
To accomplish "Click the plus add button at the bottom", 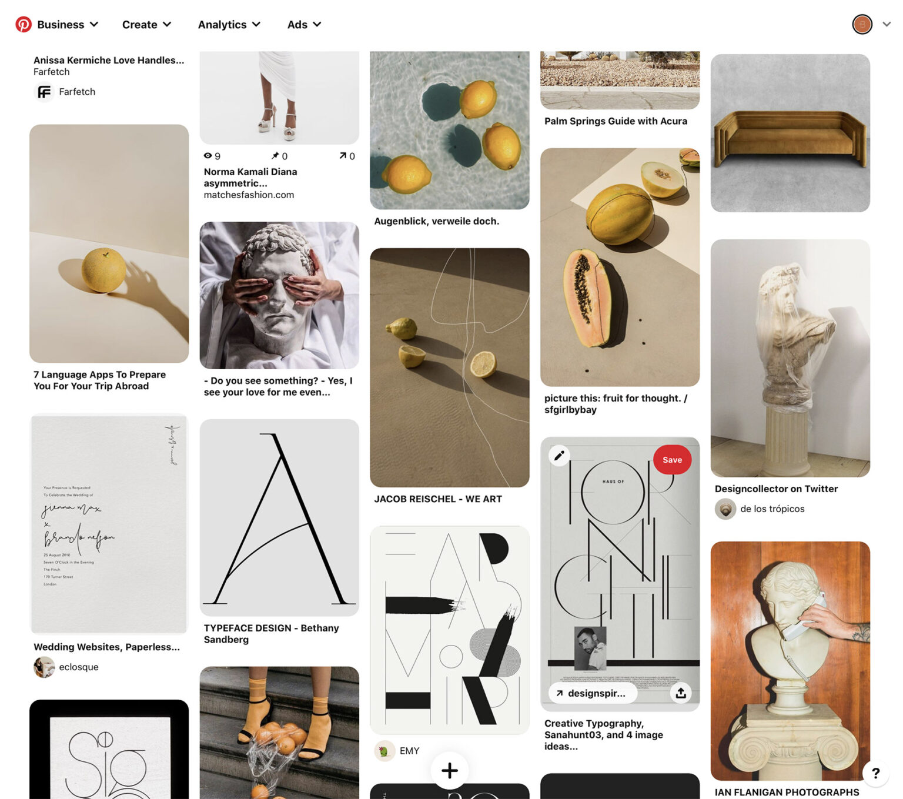I will (450, 770).
